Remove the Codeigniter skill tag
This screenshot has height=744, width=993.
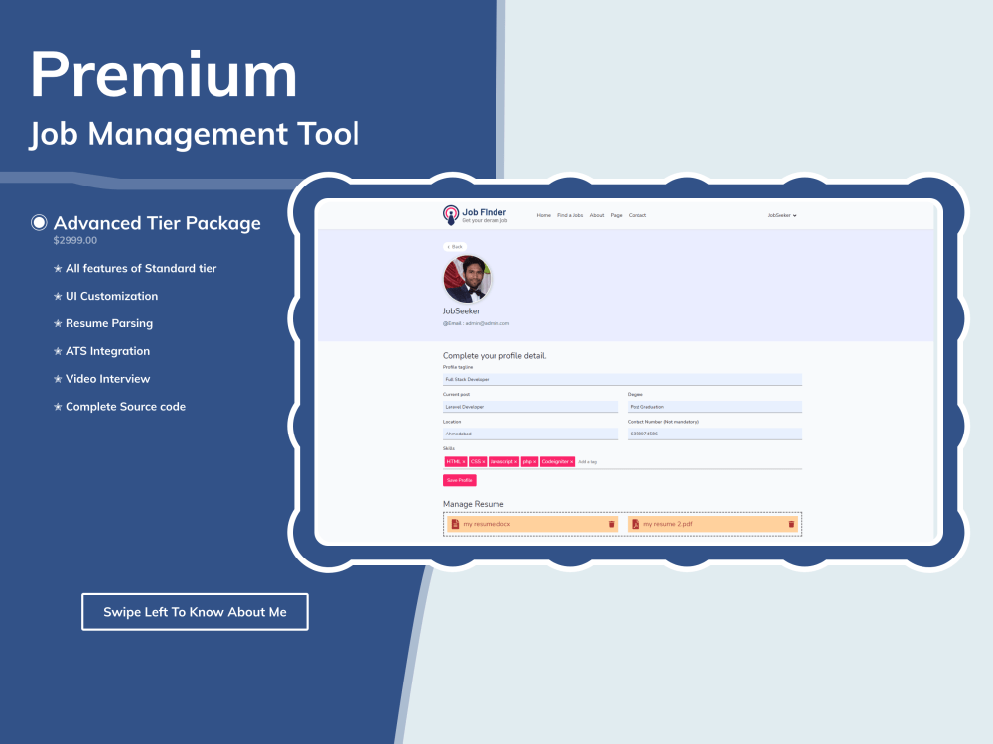tap(571, 462)
